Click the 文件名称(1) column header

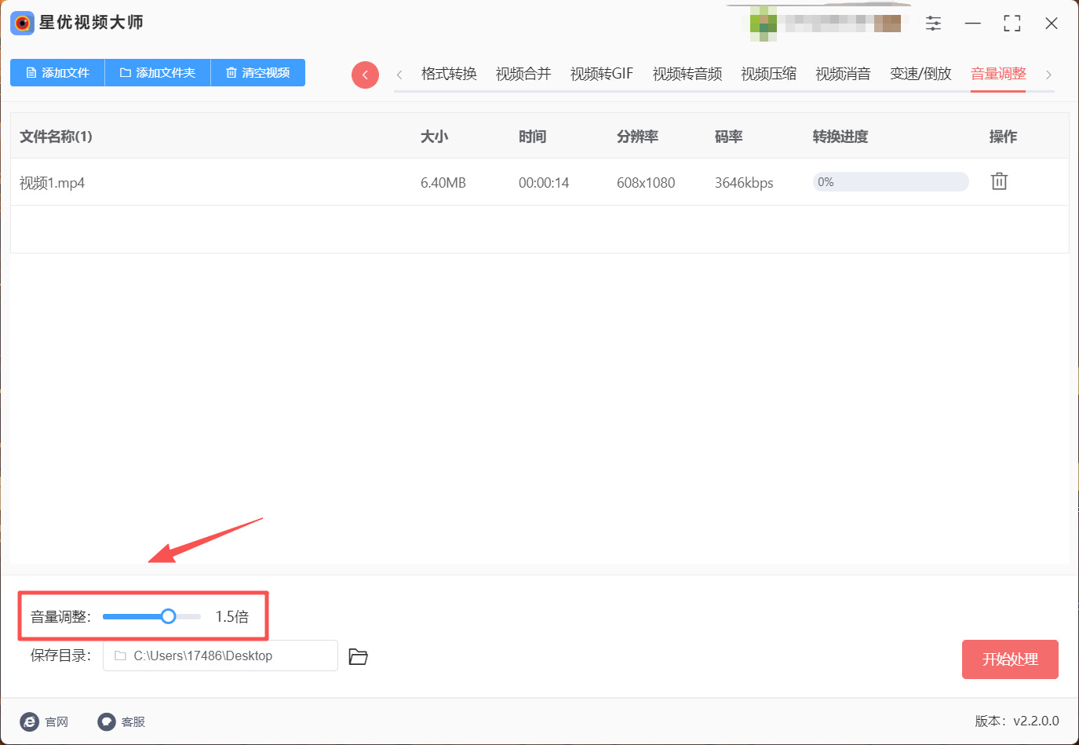(56, 137)
